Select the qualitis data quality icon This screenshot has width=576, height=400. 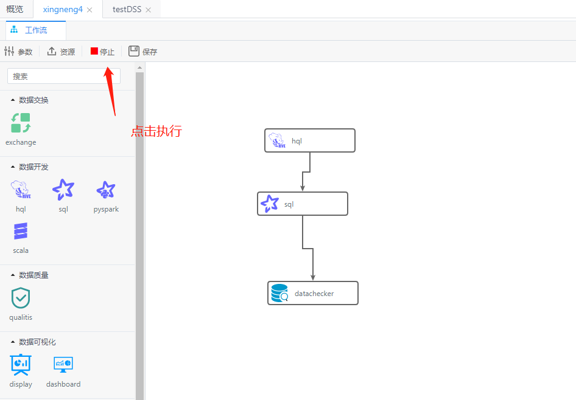(20, 298)
